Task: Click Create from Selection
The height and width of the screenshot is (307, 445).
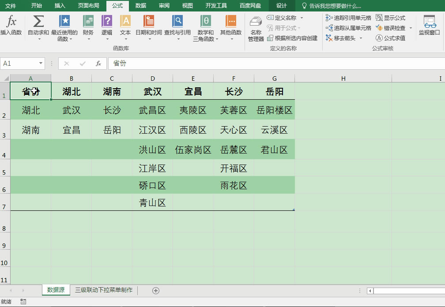Action: click(x=292, y=38)
